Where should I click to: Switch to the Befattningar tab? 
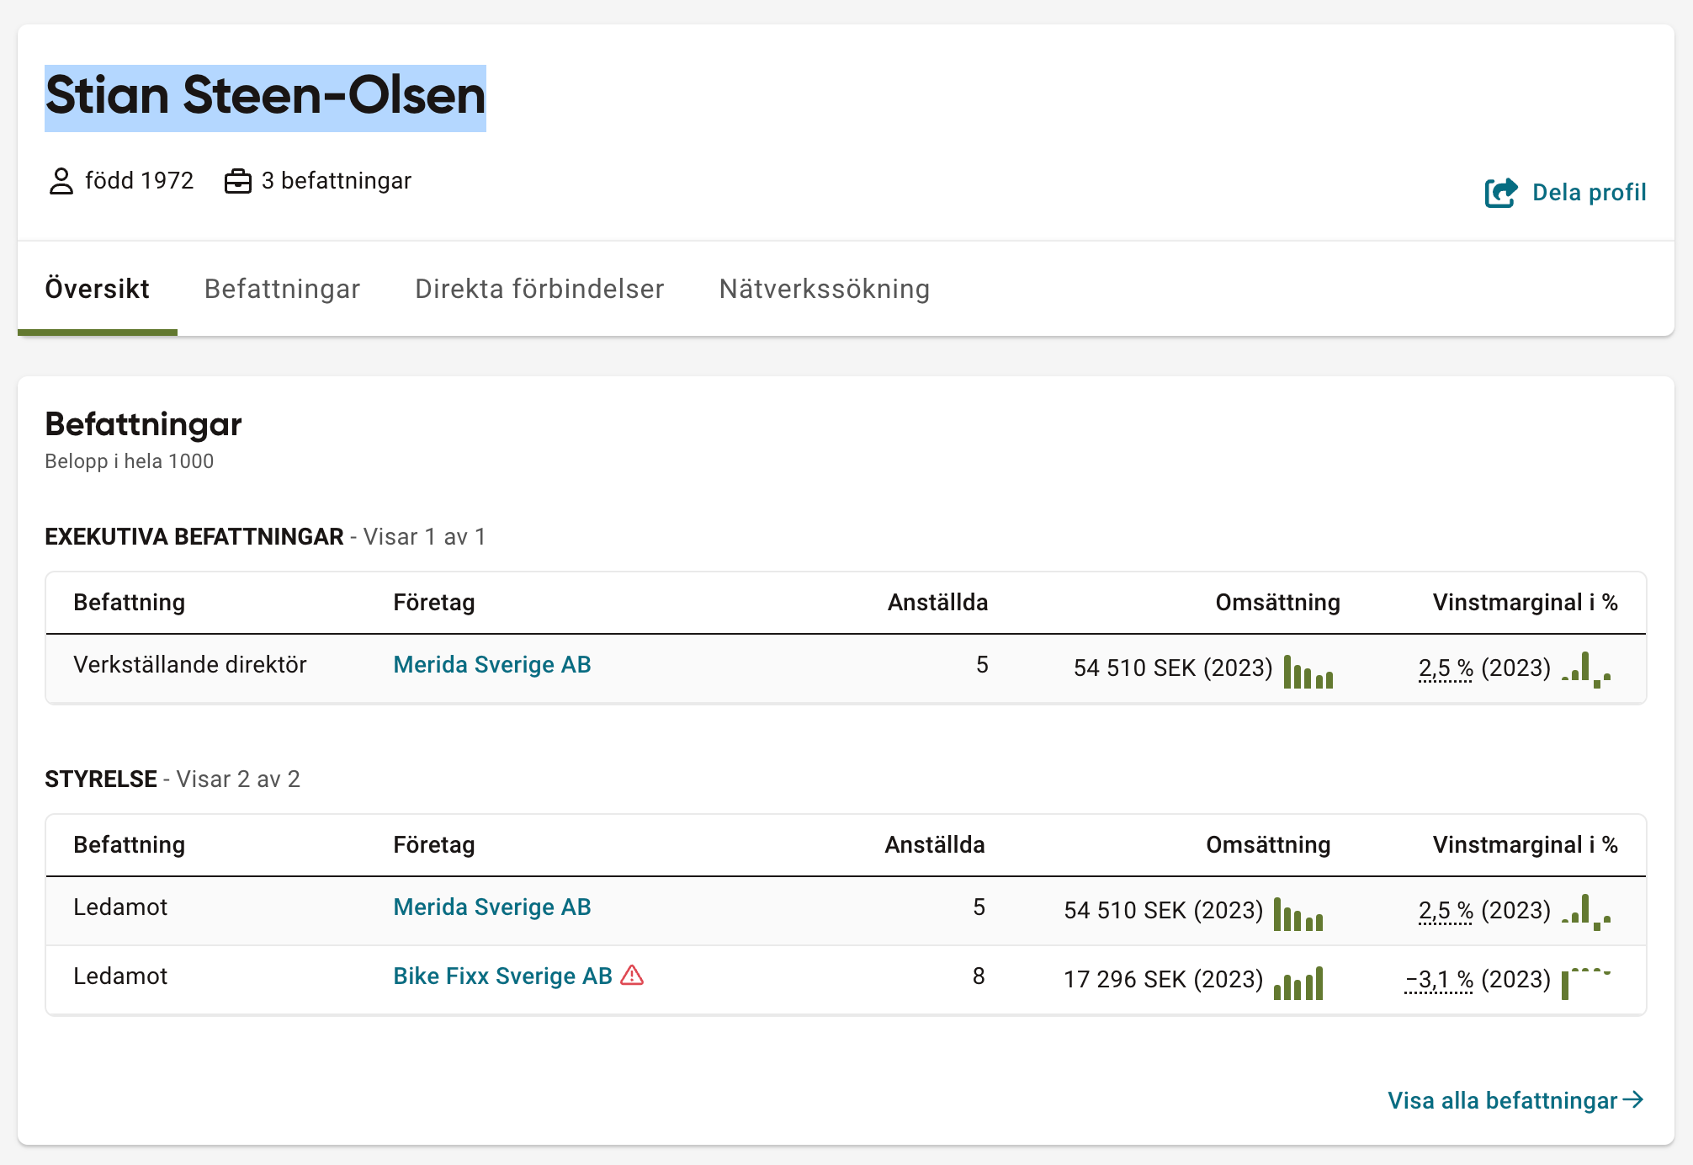tap(282, 289)
